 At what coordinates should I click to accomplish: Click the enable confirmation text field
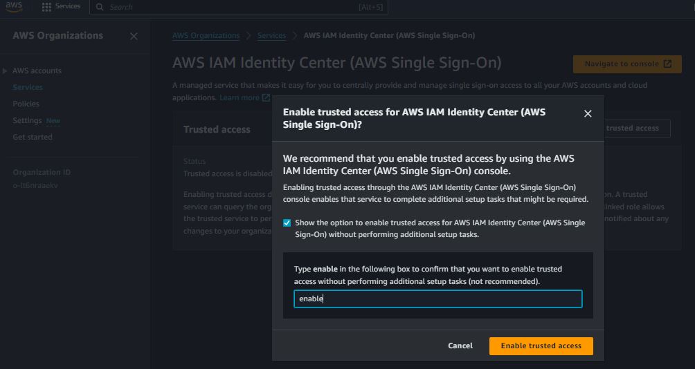[437, 299]
